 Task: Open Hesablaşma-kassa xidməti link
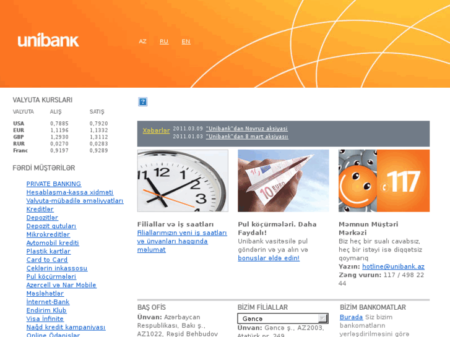coord(70,192)
